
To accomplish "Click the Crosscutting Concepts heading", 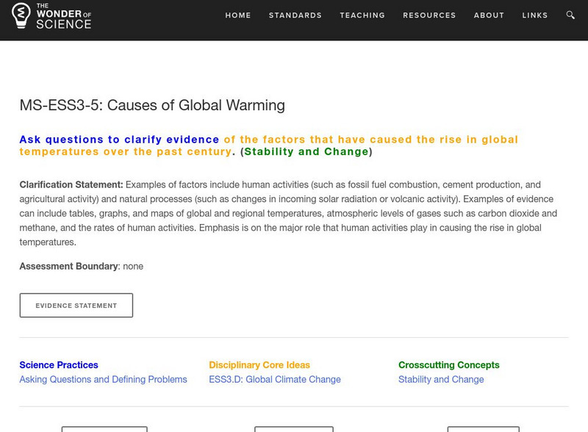I will point(448,365).
